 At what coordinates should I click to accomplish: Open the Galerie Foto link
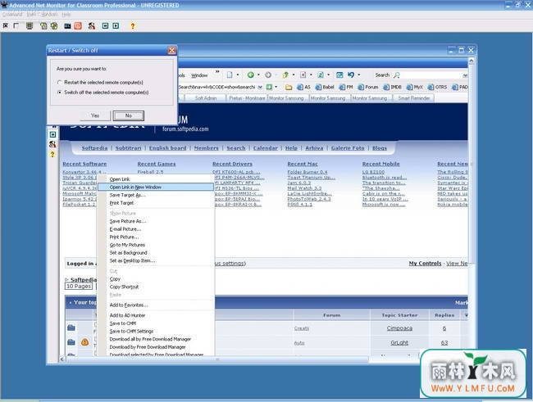[348, 148]
